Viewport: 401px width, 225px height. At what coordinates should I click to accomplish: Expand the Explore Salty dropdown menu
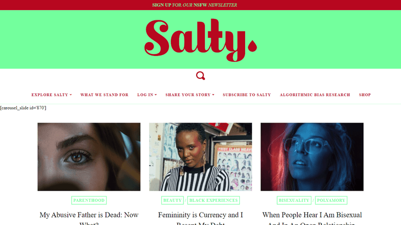pos(52,95)
